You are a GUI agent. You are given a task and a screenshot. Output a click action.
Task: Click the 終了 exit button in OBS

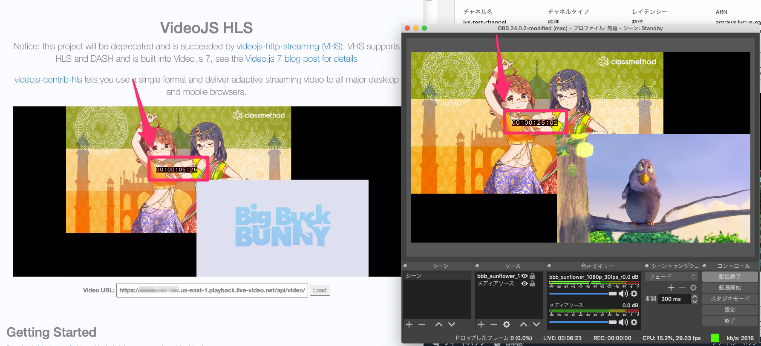(730, 321)
